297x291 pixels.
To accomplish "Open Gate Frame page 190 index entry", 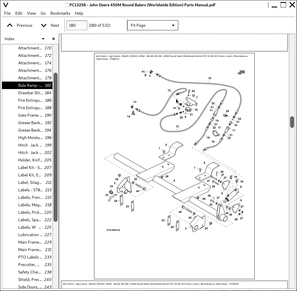I will 30,115.
